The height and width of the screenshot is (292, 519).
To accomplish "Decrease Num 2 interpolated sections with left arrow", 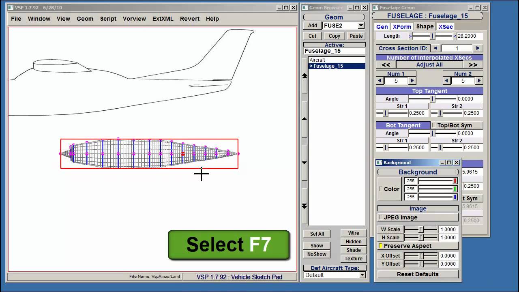I will pos(447,81).
